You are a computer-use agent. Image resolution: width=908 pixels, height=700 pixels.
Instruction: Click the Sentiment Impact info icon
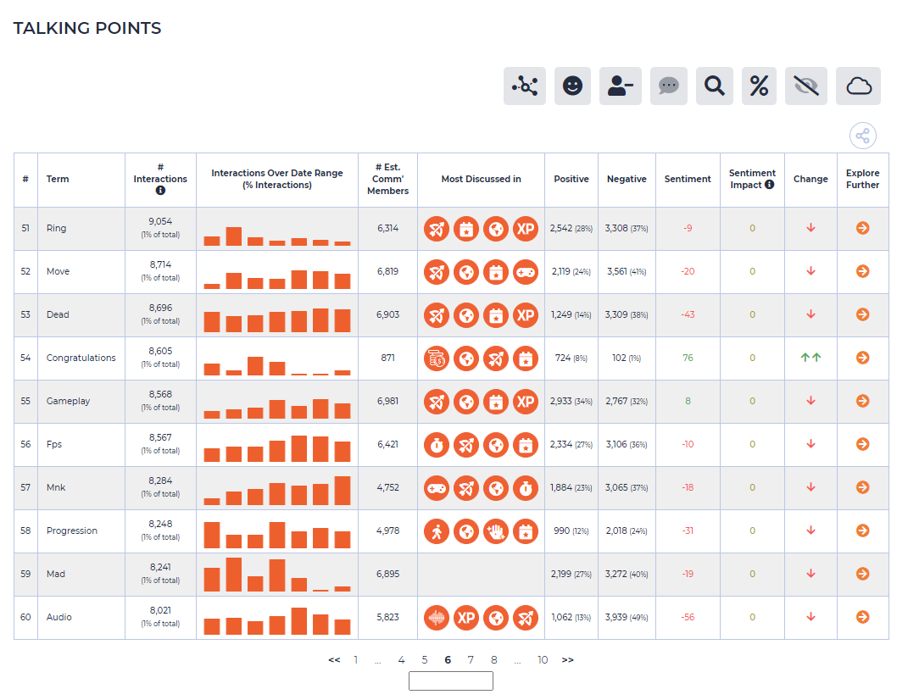pyautogui.click(x=769, y=184)
